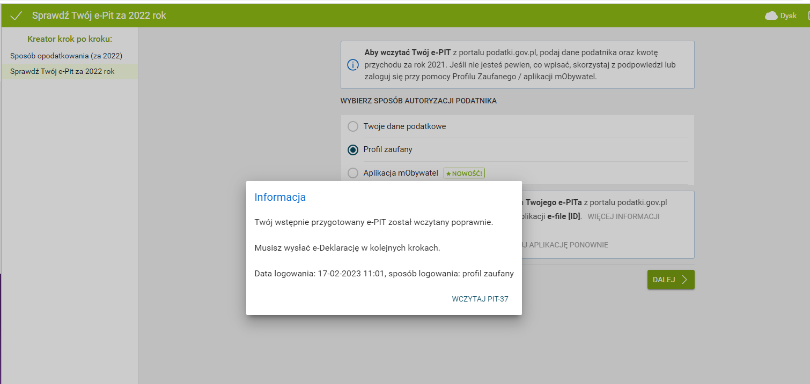Click the blue info circle icon
Viewport: 810px width, 384px height.
pyautogui.click(x=352, y=65)
